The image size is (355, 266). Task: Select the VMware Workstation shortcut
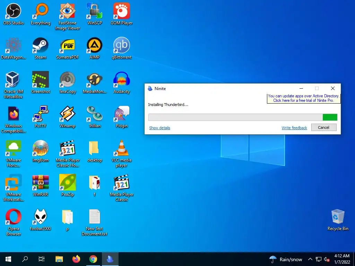coord(14,188)
